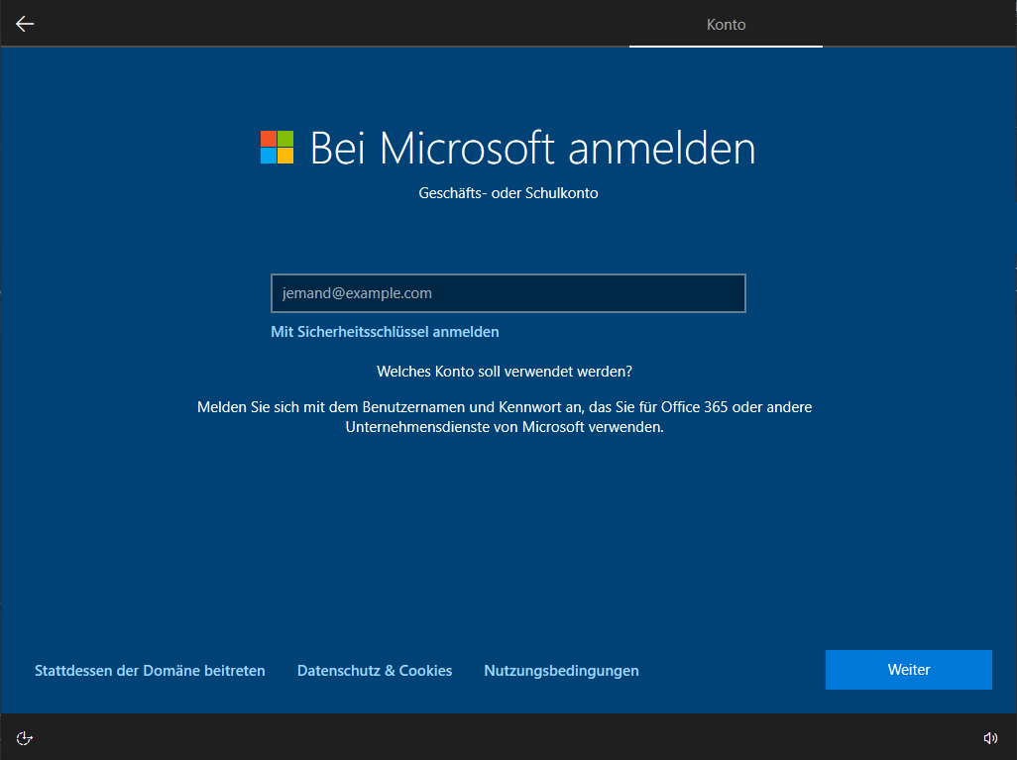Open Datenschutz & Cookies link
The image size is (1017, 760).
(375, 671)
